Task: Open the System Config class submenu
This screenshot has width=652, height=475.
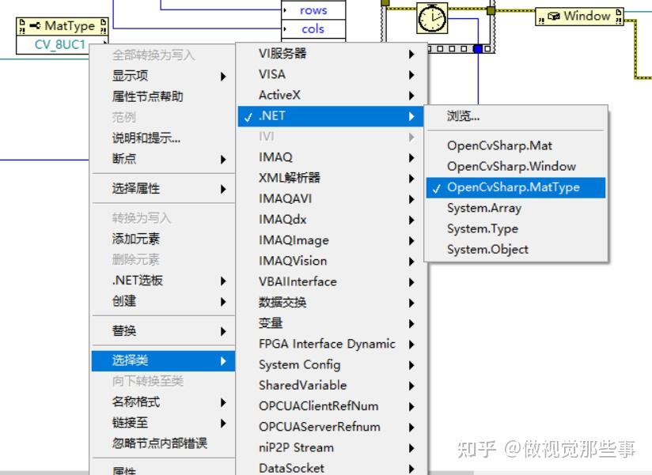Action: (332, 365)
